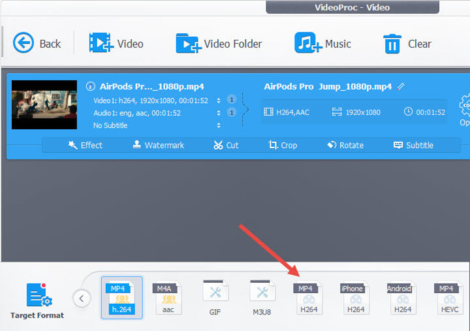Viewport: 470px width, 331px height.
Task: Click output filename AirPods Pro Jump_1080p.mp4
Action: click(x=328, y=87)
